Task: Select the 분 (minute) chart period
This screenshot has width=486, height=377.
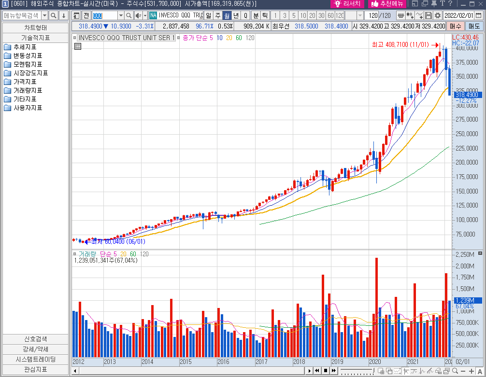Action: pyautogui.click(x=256, y=15)
